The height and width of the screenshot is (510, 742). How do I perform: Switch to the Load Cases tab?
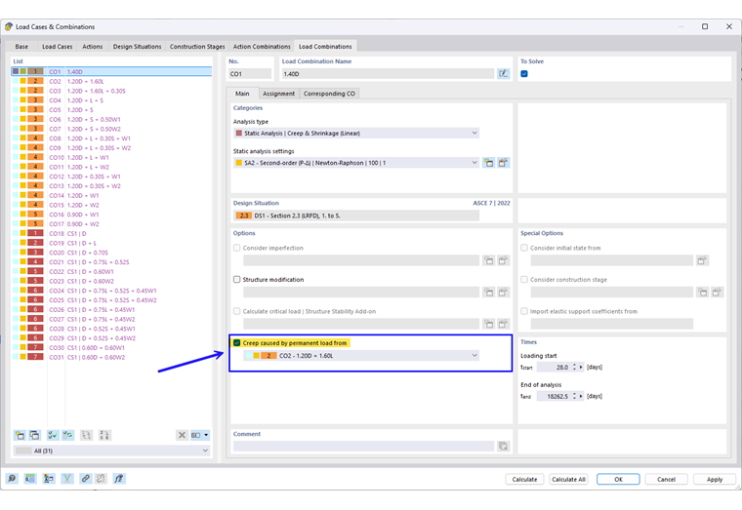pyautogui.click(x=58, y=47)
